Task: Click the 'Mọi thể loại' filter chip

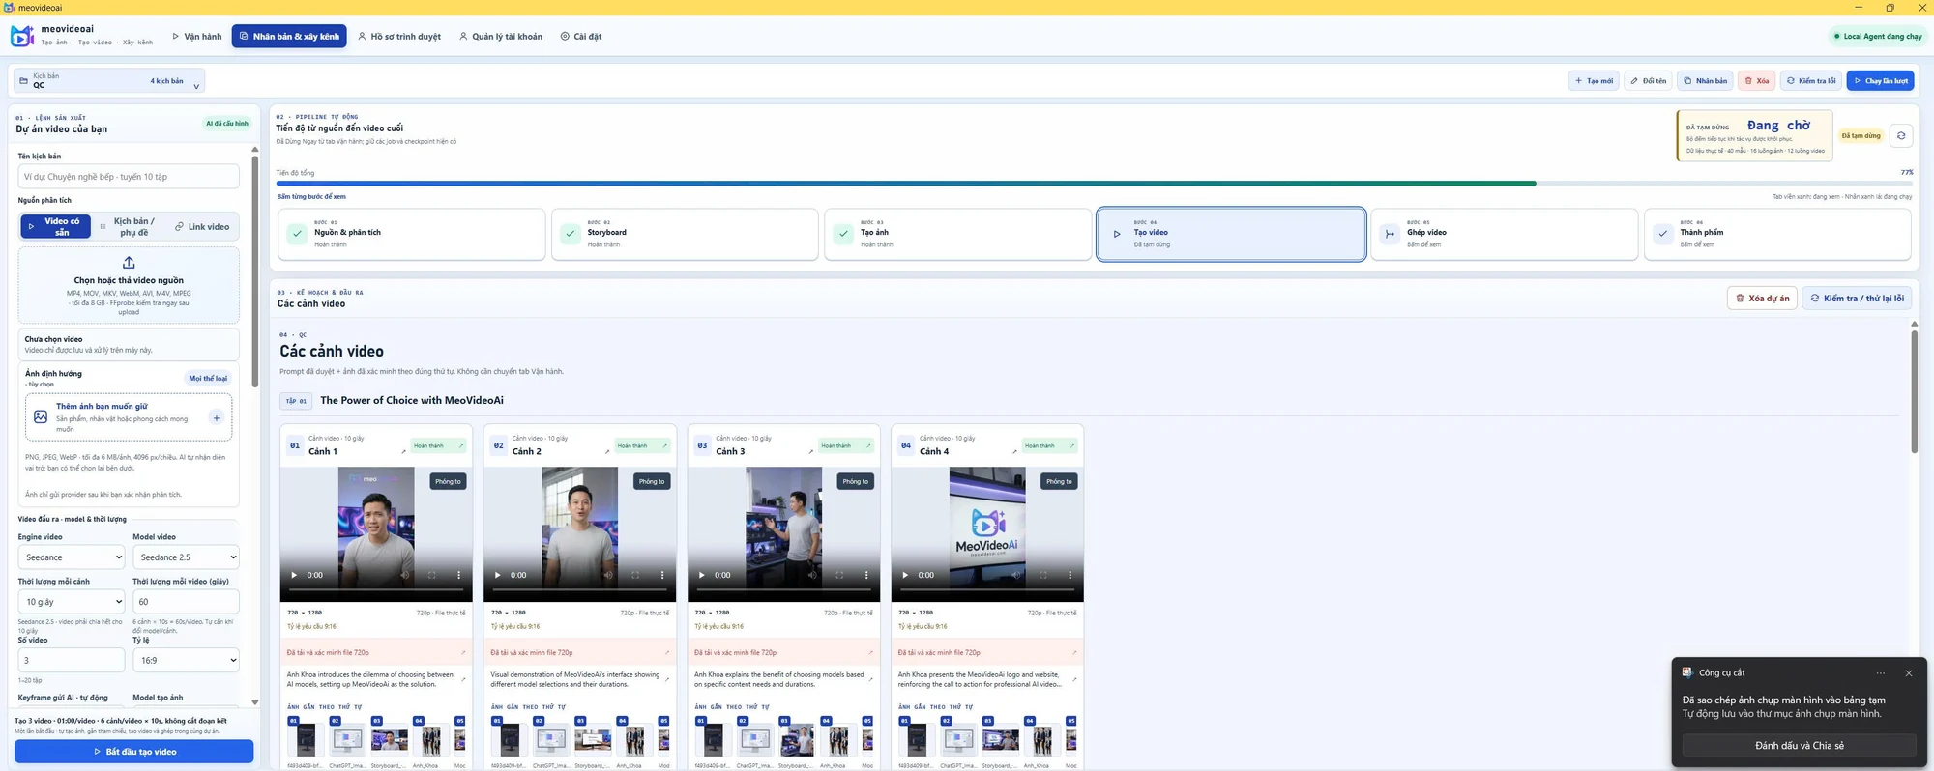Action: [x=208, y=378]
